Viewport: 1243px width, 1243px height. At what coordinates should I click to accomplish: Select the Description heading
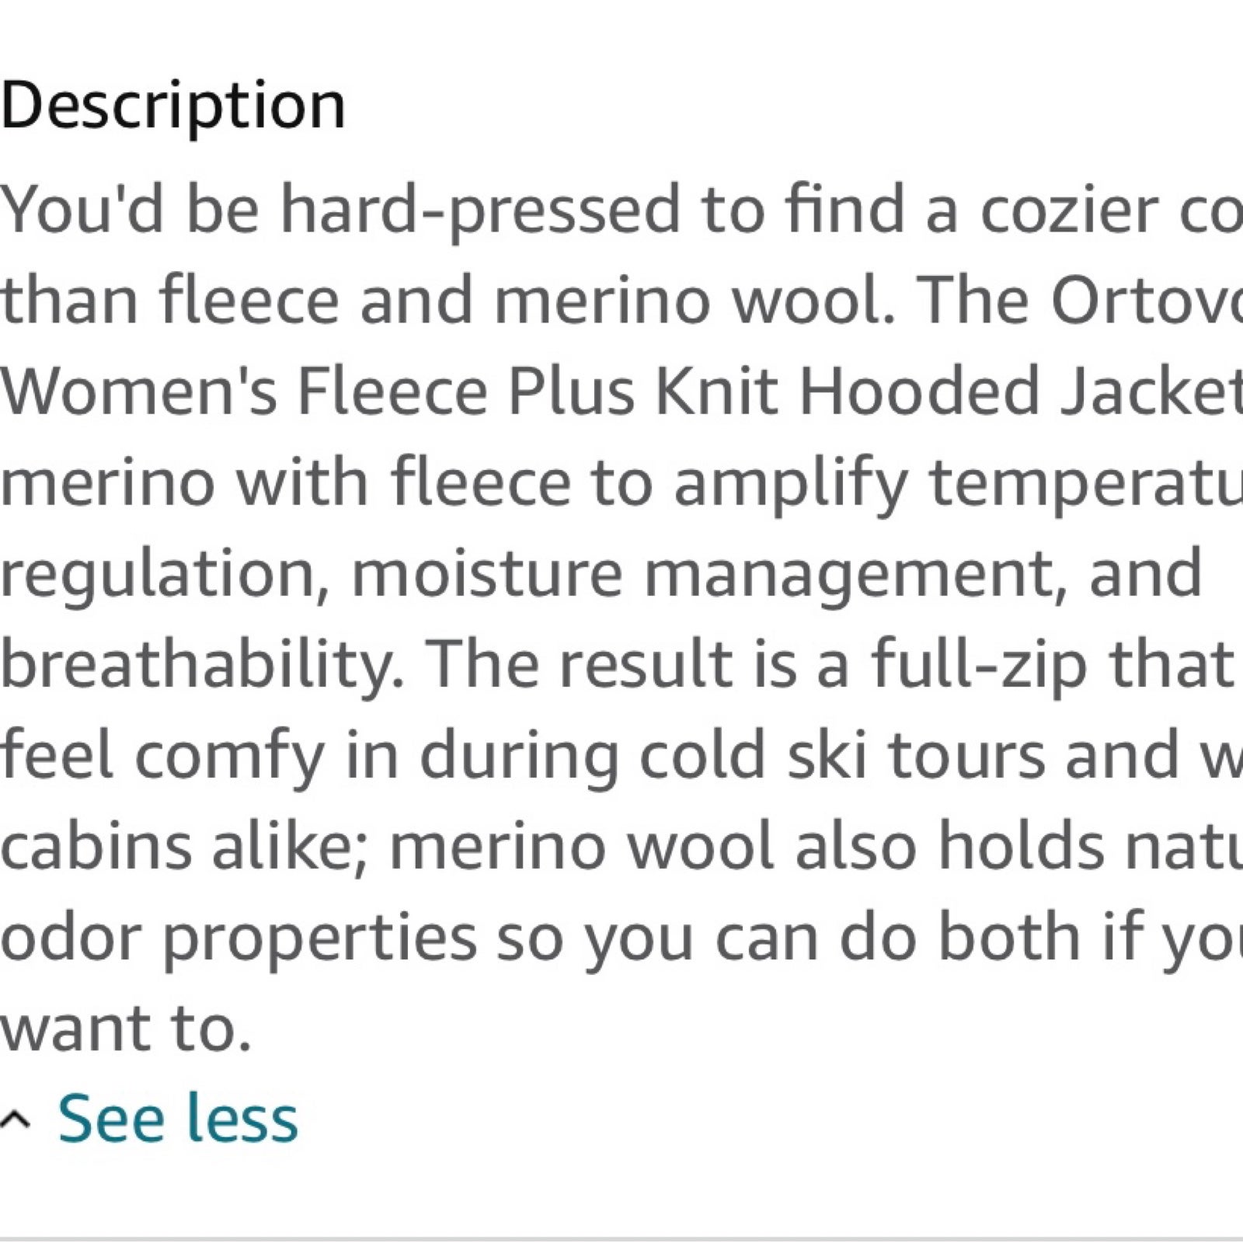tap(173, 106)
